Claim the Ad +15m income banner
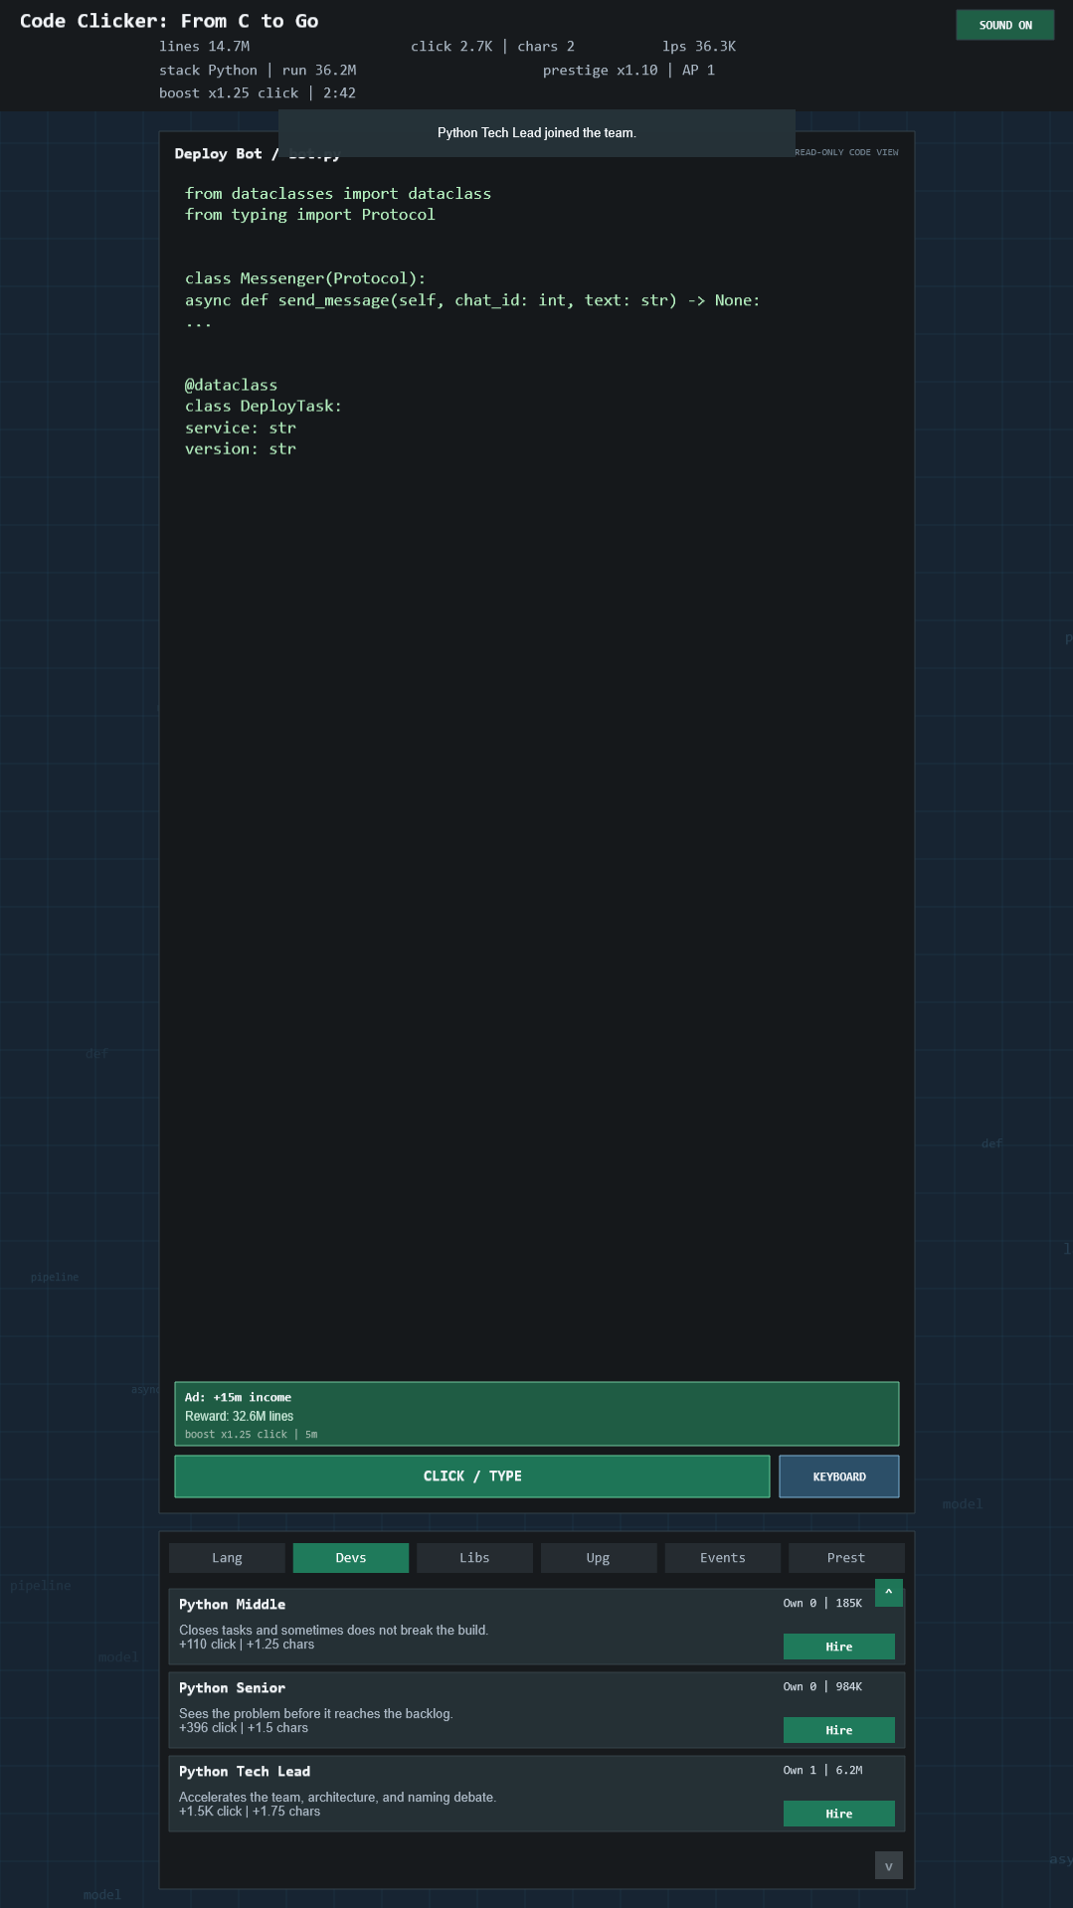The width and height of the screenshot is (1073, 1908). point(537,1414)
